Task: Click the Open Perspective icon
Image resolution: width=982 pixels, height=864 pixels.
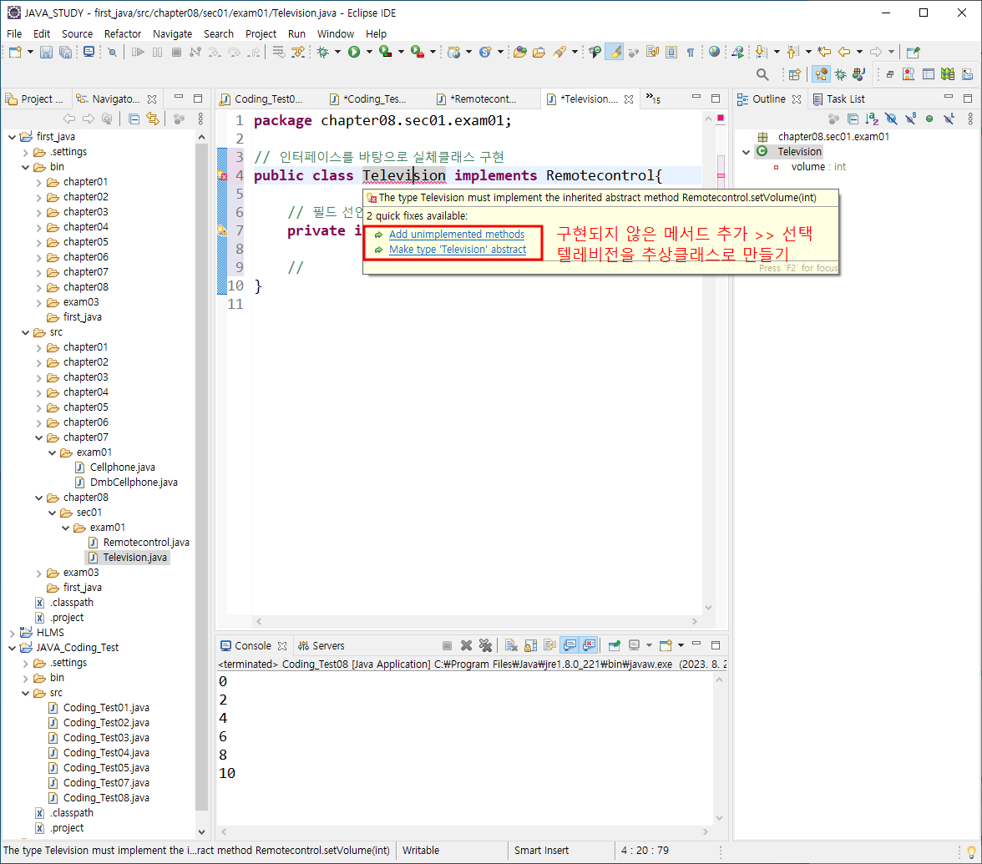Action: point(795,74)
